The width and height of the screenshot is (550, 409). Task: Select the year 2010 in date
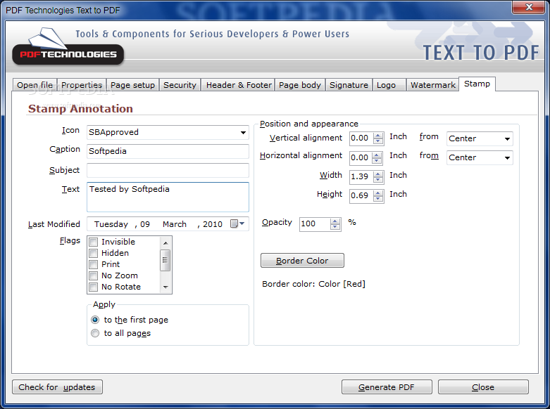coord(213,224)
